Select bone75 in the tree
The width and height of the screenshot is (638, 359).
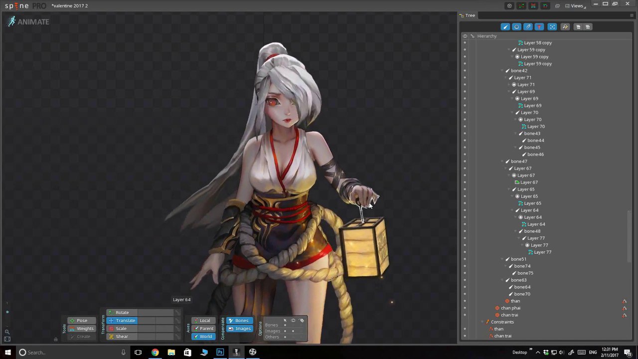525,273
